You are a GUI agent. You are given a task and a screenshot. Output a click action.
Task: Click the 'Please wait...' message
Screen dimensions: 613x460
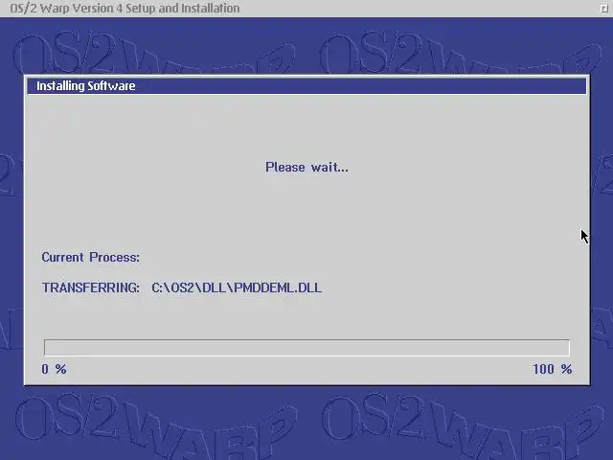click(306, 168)
